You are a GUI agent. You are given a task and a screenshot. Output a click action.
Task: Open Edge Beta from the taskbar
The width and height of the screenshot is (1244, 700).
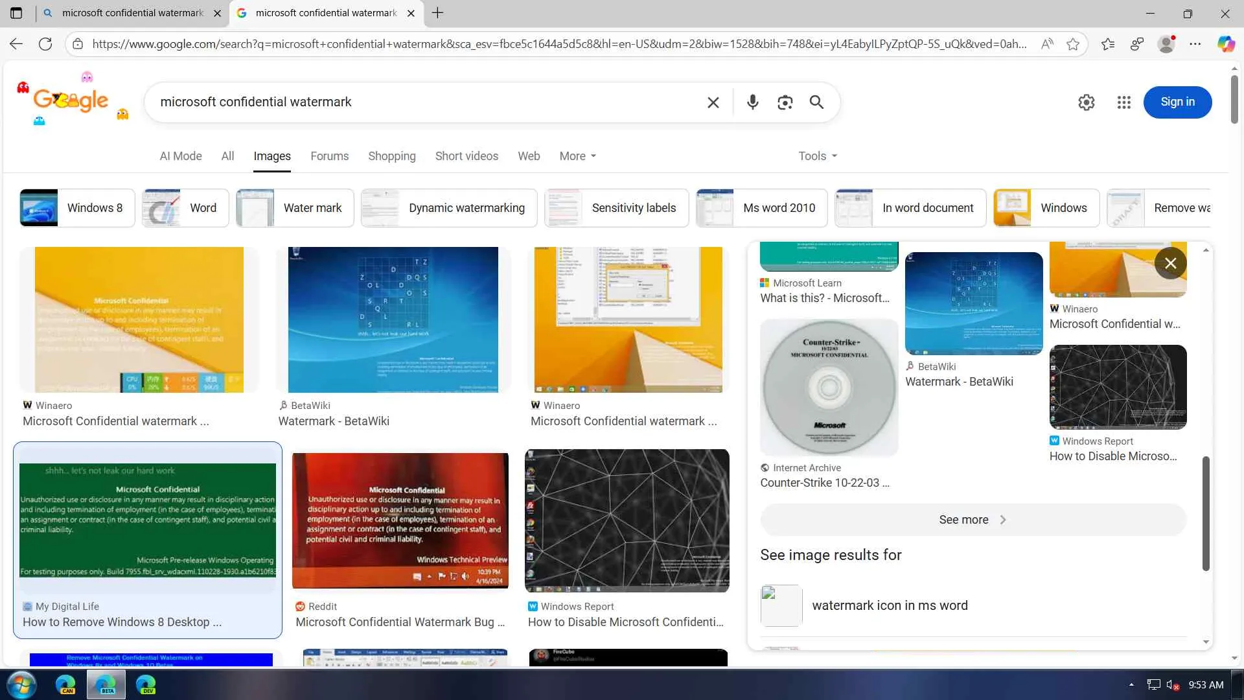tap(105, 684)
